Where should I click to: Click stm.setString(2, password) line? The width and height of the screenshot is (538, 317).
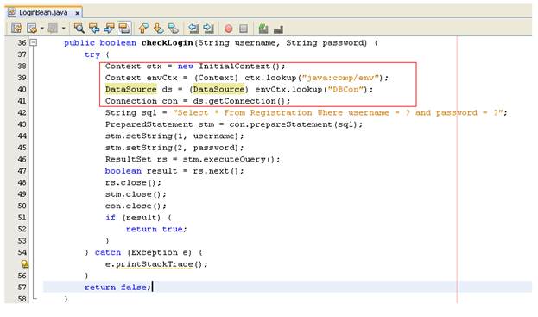pyautogui.click(x=174, y=148)
